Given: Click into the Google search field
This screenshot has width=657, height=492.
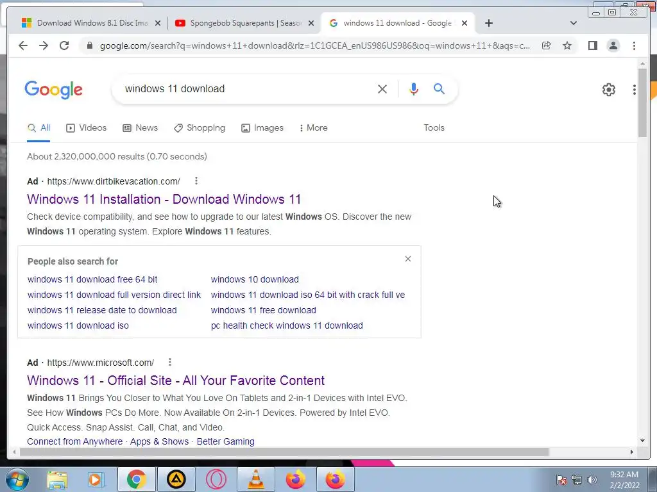Looking at the screenshot, I should click(x=247, y=88).
